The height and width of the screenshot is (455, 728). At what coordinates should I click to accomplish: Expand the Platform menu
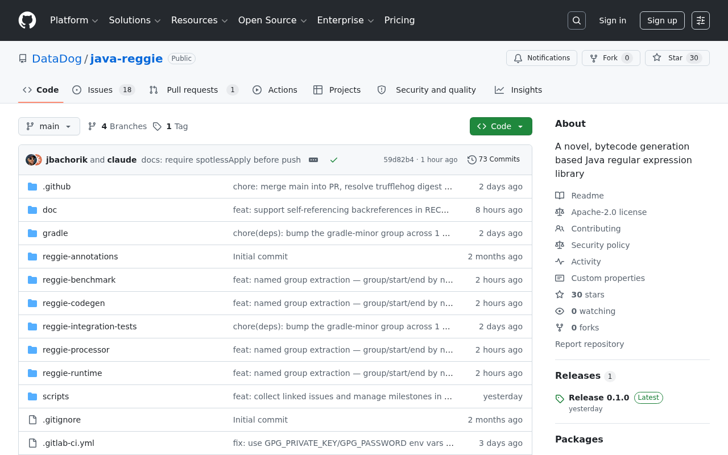74,20
